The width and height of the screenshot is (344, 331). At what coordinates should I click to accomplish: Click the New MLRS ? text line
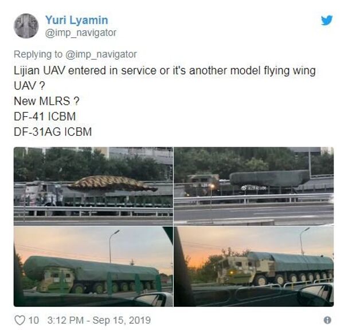tap(46, 101)
